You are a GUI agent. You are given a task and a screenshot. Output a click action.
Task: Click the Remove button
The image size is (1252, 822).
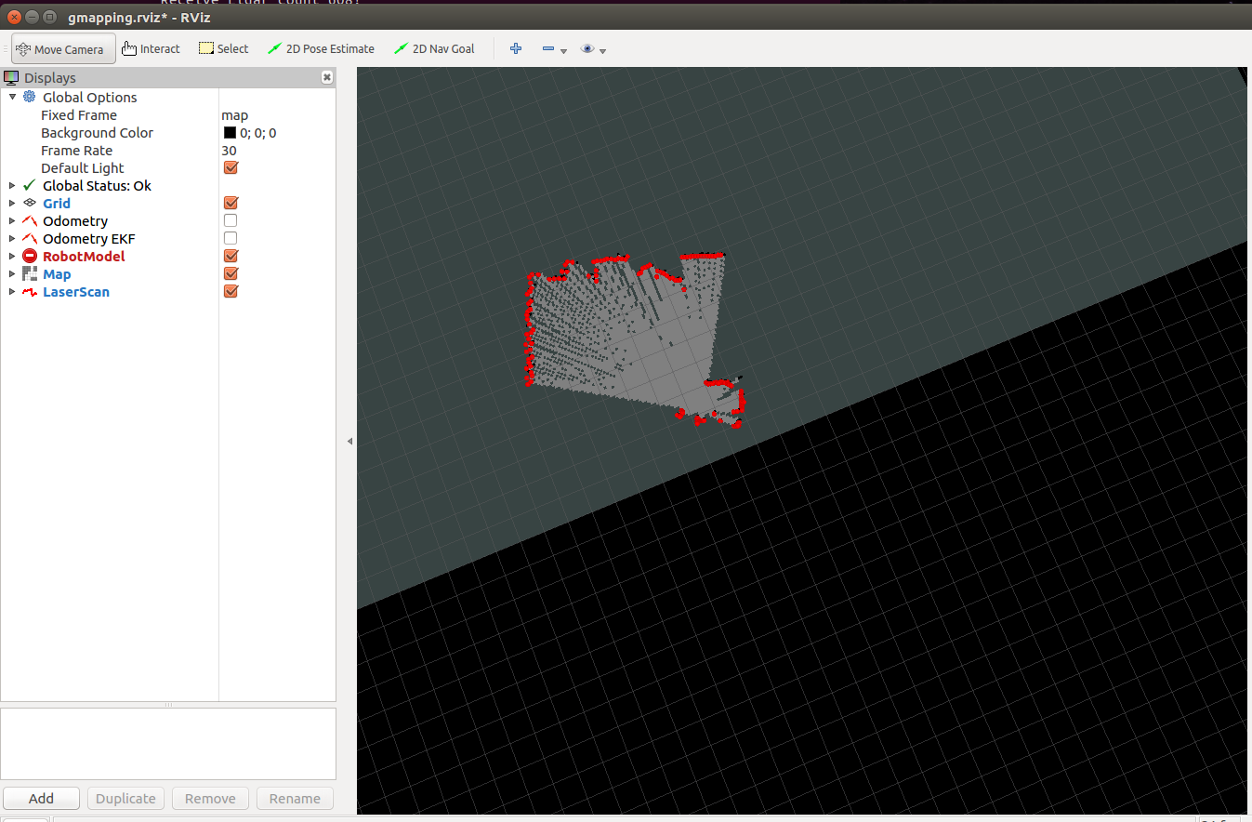click(x=210, y=799)
